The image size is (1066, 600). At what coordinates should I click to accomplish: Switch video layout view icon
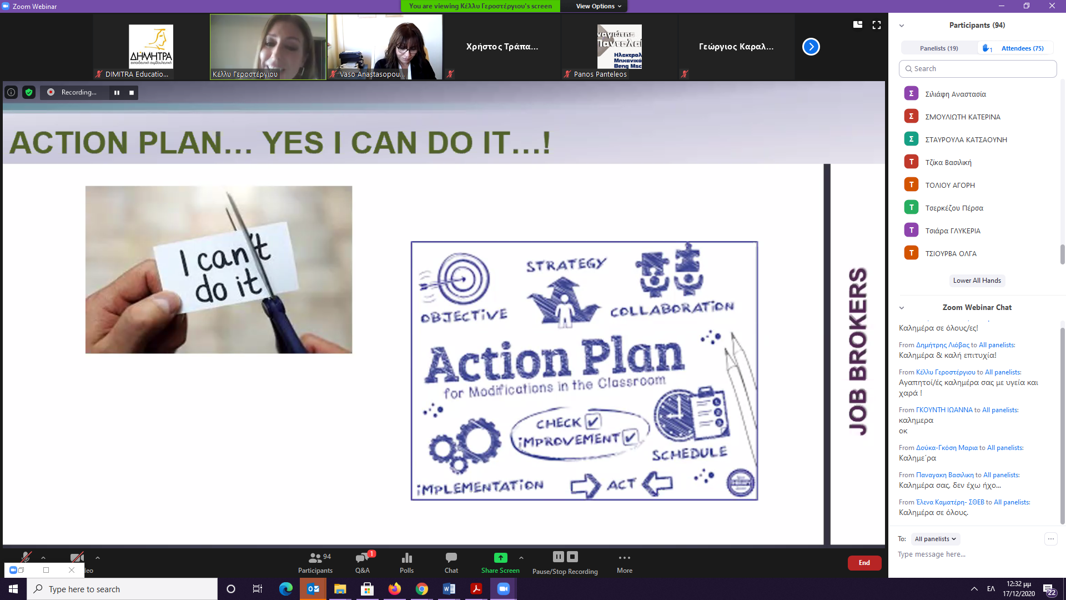click(858, 25)
